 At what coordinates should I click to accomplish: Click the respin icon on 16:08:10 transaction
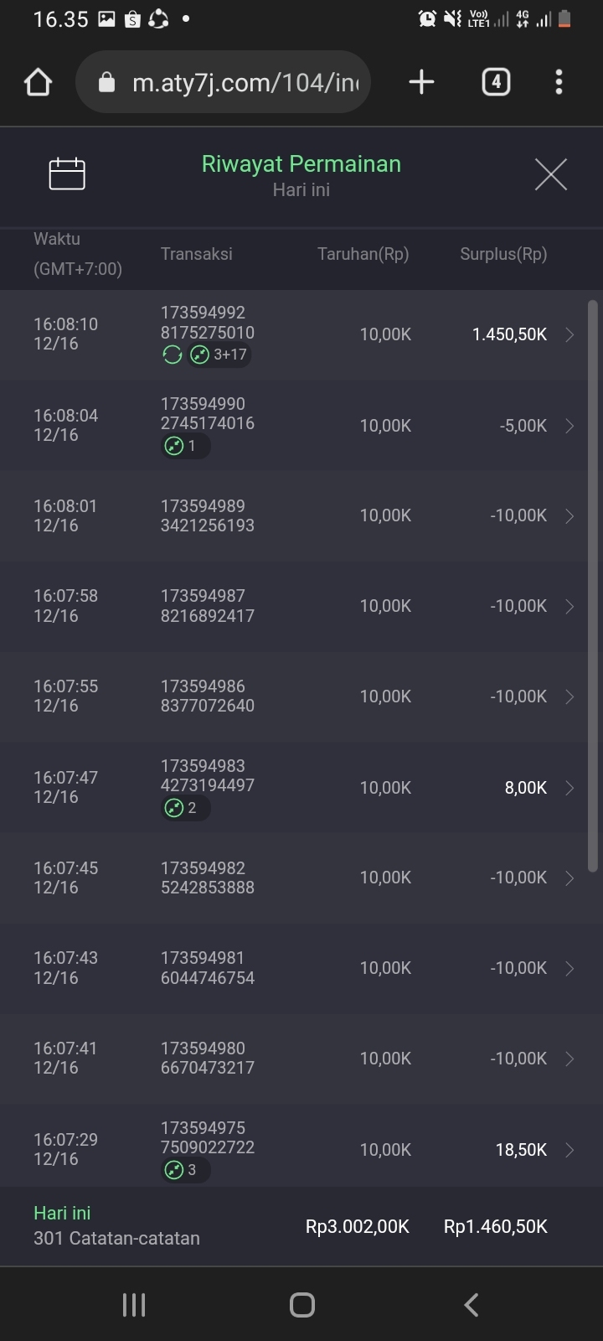(x=173, y=355)
